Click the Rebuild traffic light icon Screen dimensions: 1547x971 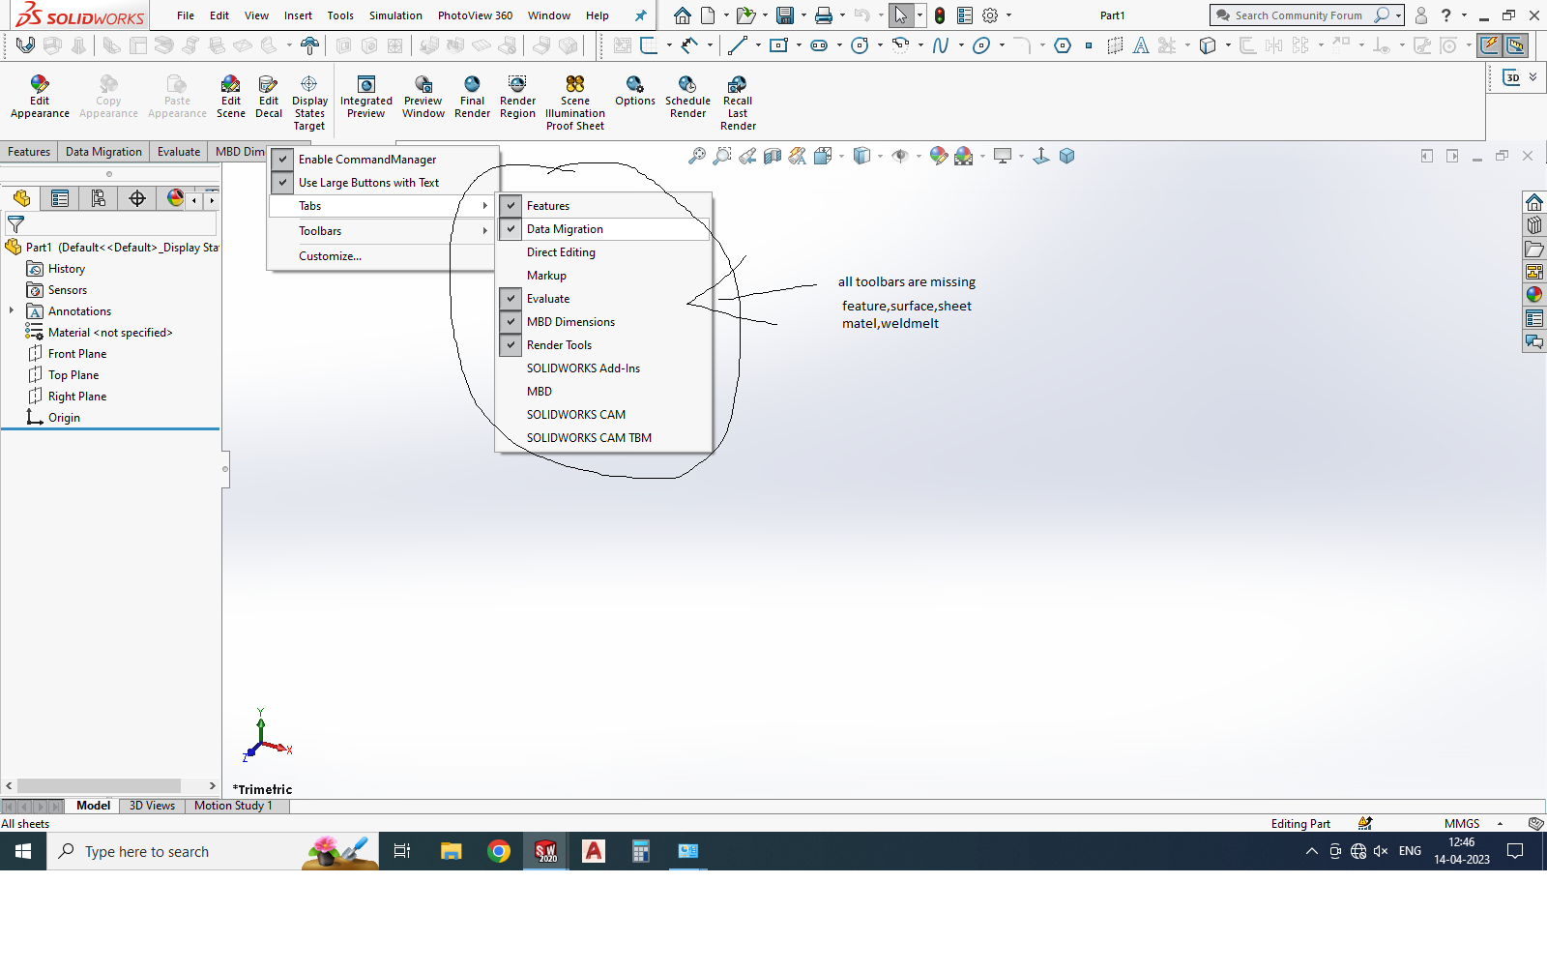(940, 15)
